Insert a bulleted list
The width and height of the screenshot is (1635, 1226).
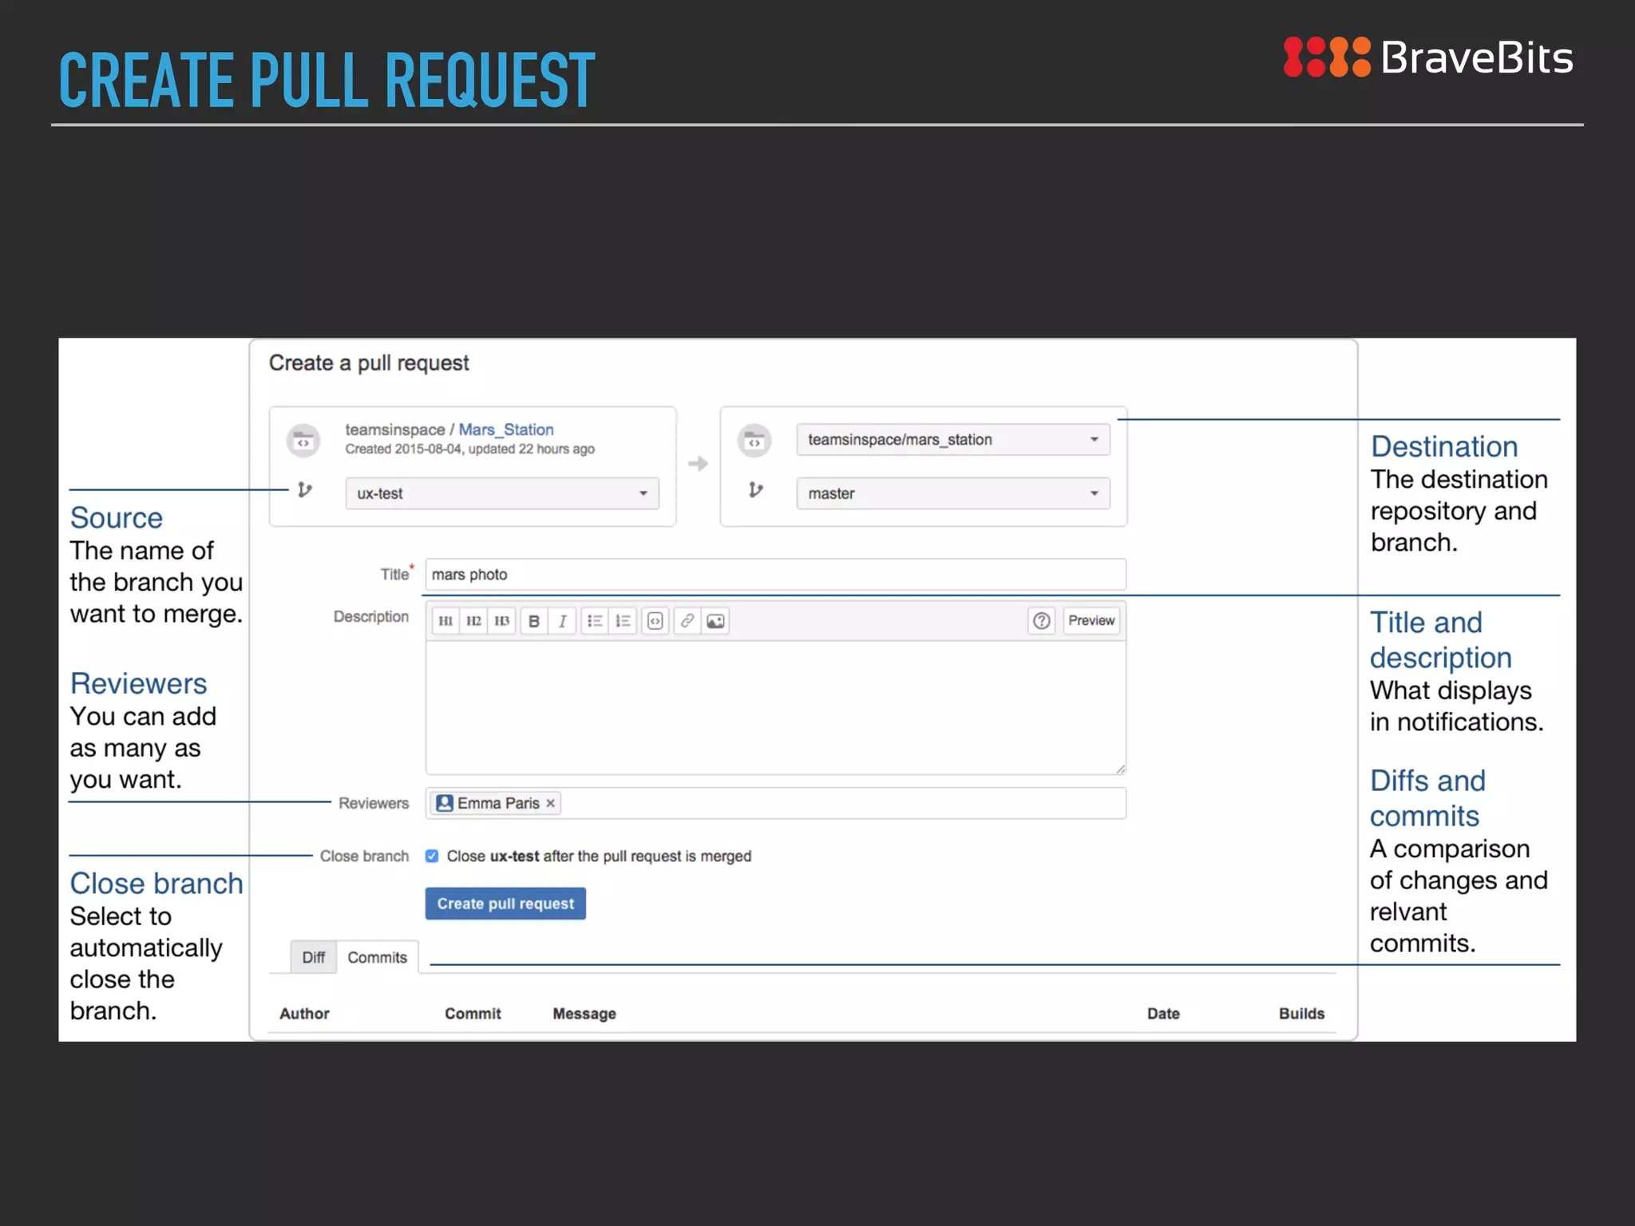(x=595, y=621)
